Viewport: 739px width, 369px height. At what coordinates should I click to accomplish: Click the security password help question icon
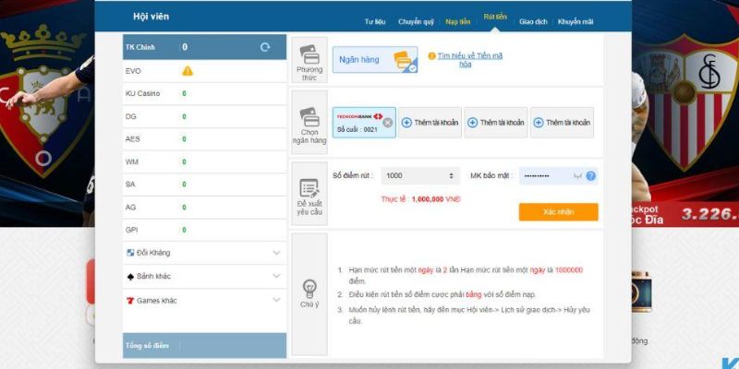[590, 176]
